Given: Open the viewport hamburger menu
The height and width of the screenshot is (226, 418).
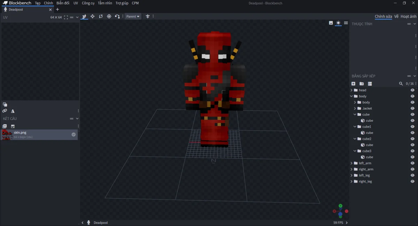Looking at the screenshot, I should click(x=346, y=23).
